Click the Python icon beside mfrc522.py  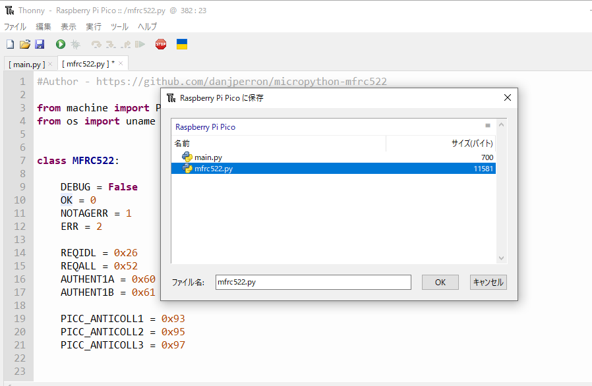187,168
